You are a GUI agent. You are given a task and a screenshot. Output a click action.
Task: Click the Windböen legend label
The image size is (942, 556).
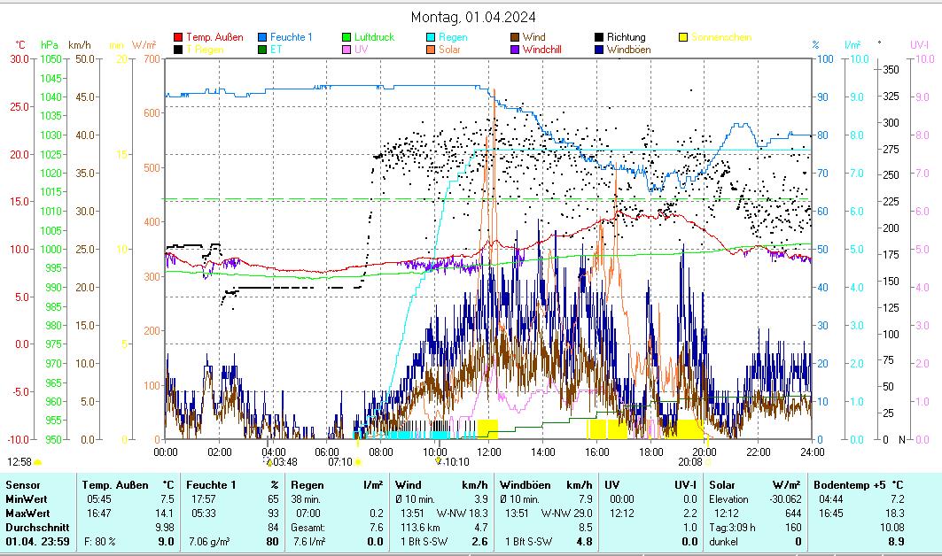628,50
